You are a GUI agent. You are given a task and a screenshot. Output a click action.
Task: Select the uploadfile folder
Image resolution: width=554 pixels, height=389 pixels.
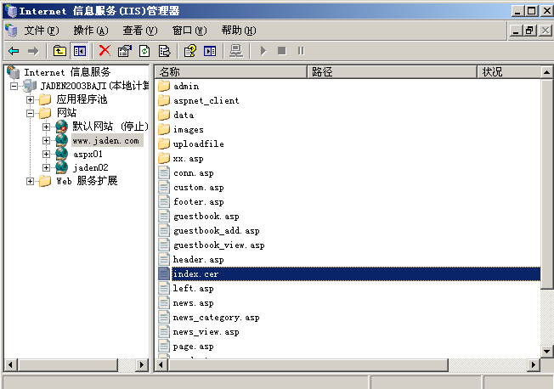click(x=199, y=144)
